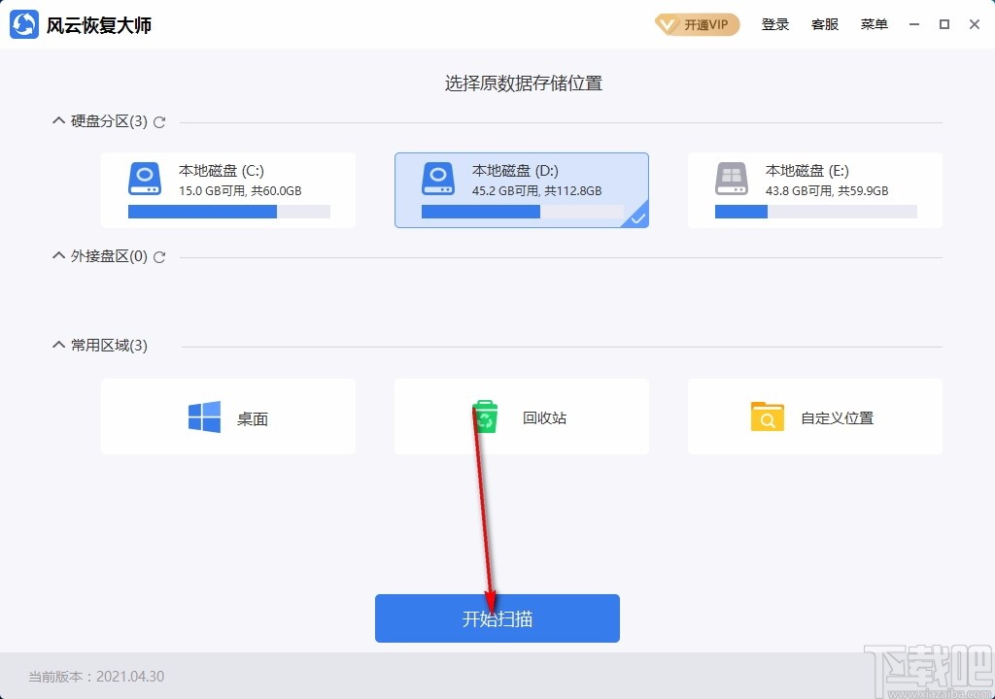
Task: Open the 客服 customer service option
Action: (824, 24)
